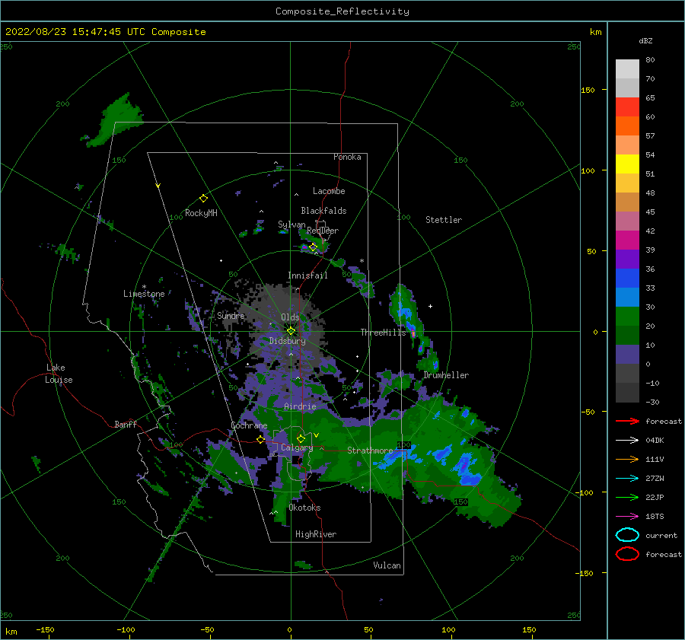Click the yellow 51 dBZ color swatch
Image resolution: width=685 pixels, height=640 pixels.
click(627, 164)
